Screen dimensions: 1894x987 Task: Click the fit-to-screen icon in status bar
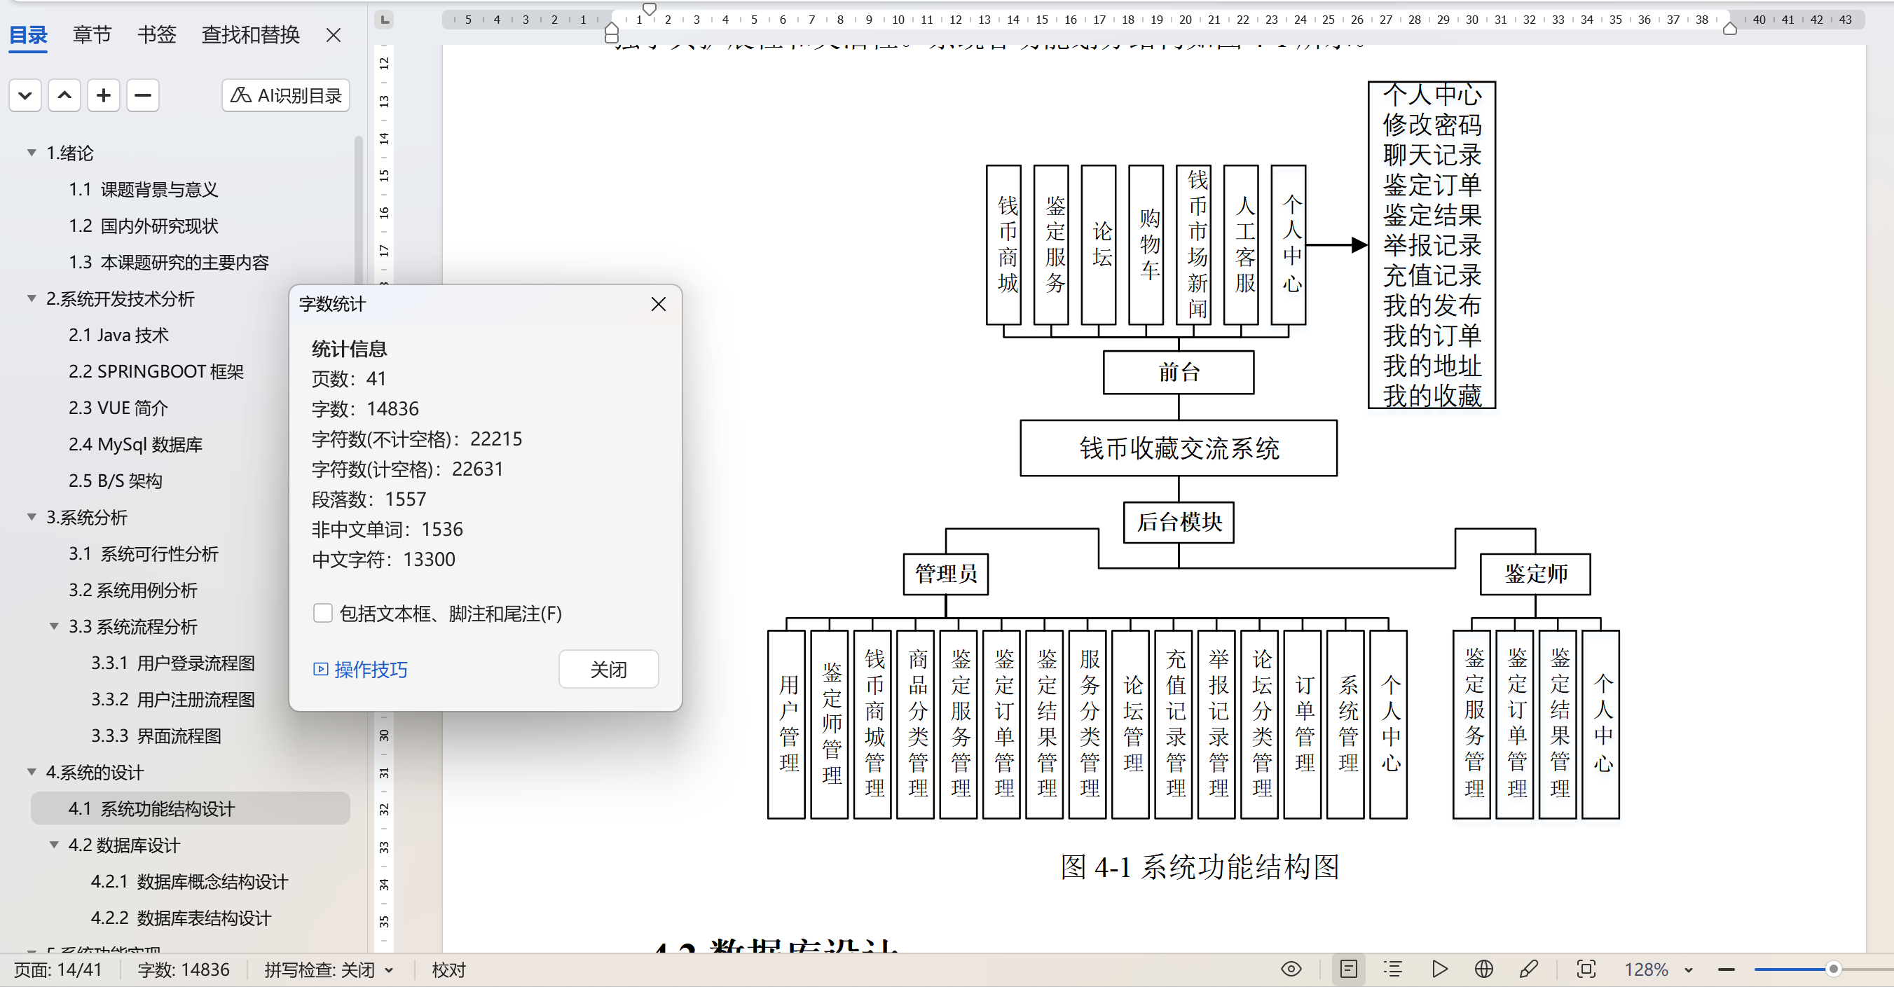pos(1586,969)
